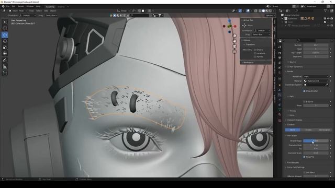Click the snap magnet icon
Screen dimensions: 335x188
(139, 10)
